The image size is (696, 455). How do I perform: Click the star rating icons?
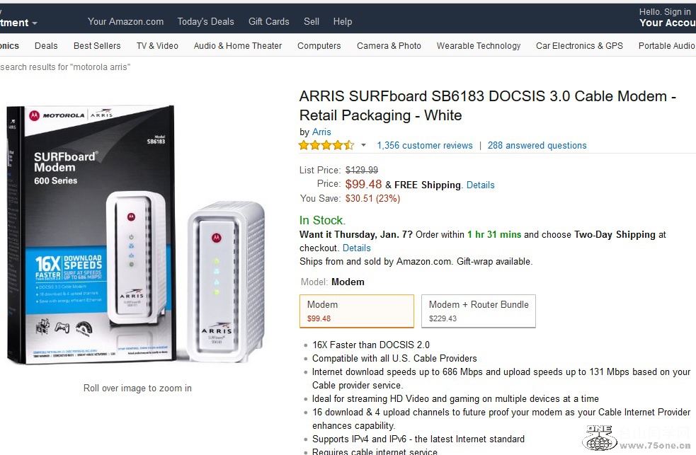(x=326, y=146)
